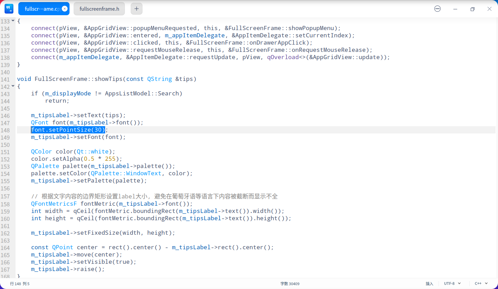Click QPoint on line 164
498x289 pixels.
[63, 247]
